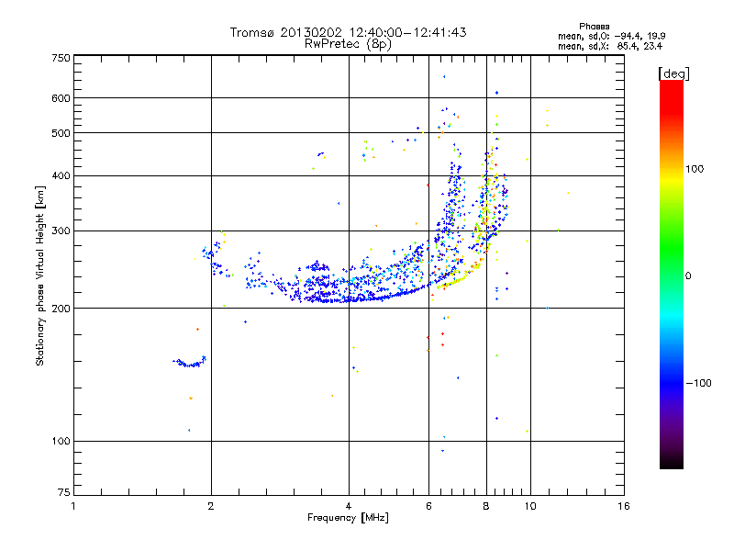734x551 pixels.
Task: Click the x-axis tick label '2'
Action: [211, 506]
